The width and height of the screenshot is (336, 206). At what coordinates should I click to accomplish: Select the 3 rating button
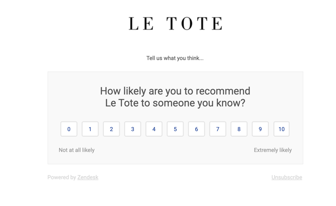tap(133, 129)
